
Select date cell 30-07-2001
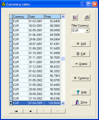36,44
